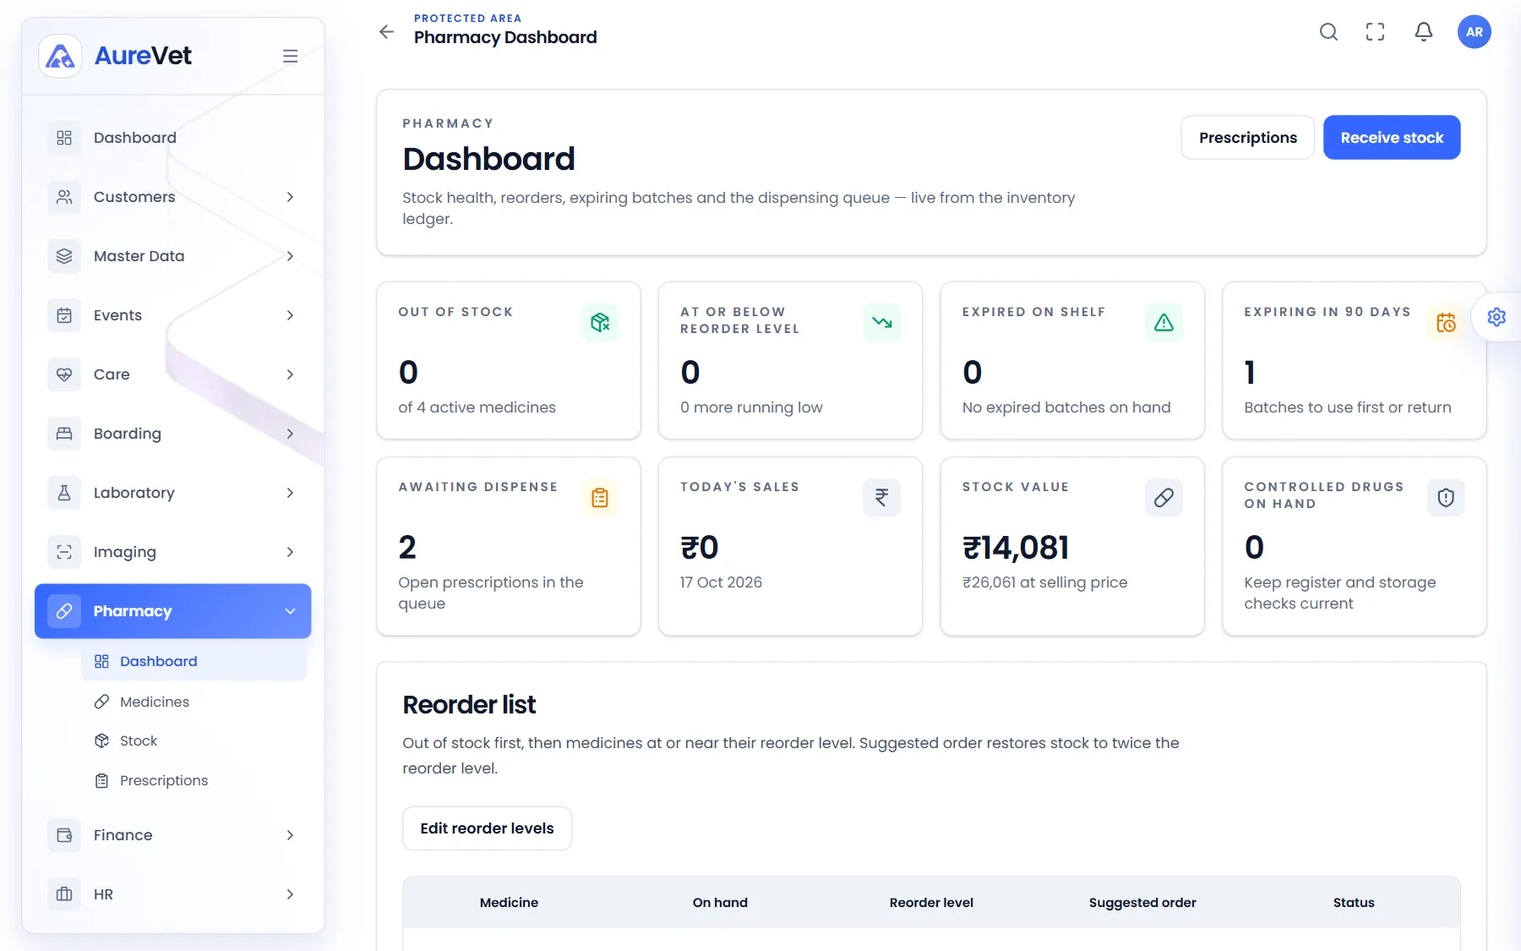The height and width of the screenshot is (951, 1521).
Task: Open notifications bell
Action: click(1424, 32)
